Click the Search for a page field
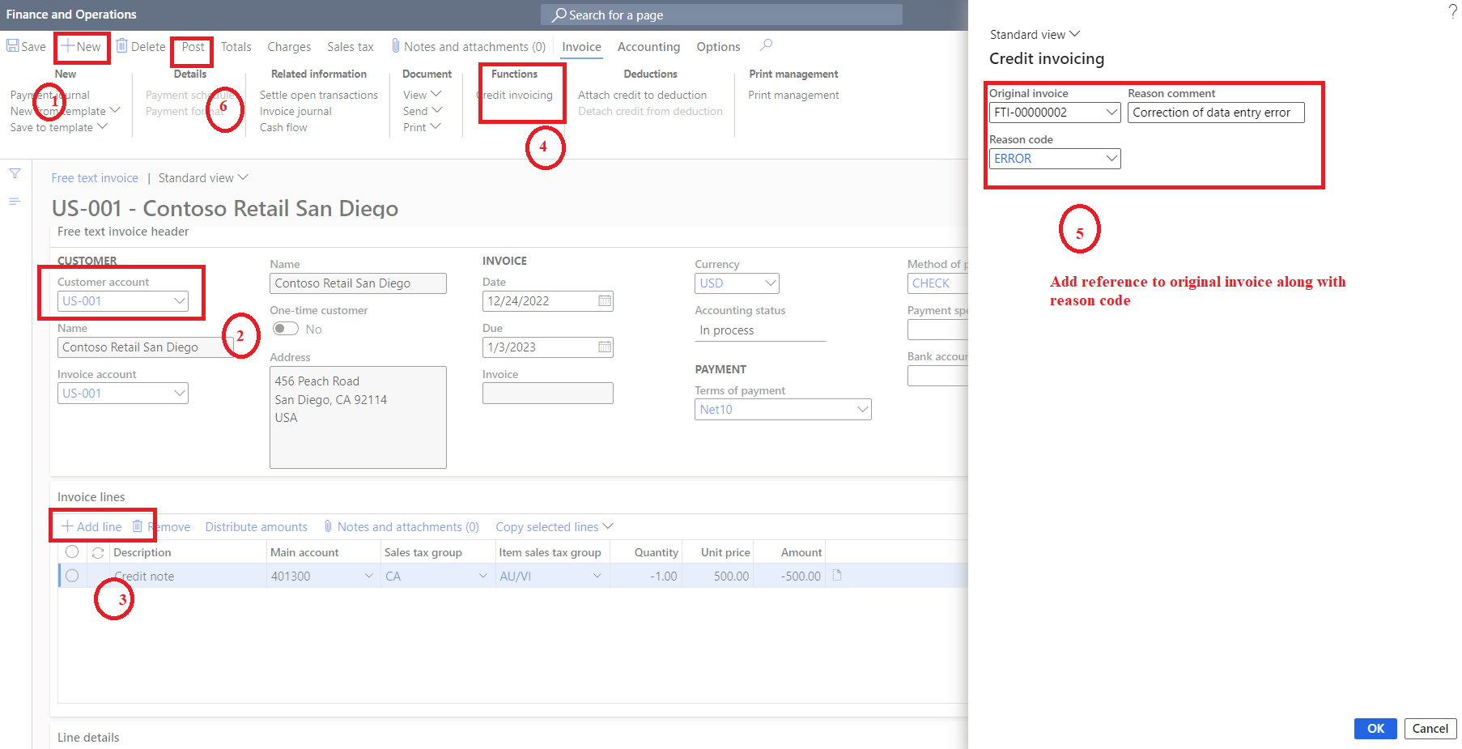 tap(720, 15)
